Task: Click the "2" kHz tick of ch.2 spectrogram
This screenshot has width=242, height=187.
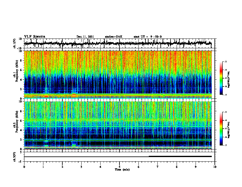Action: 22,140
